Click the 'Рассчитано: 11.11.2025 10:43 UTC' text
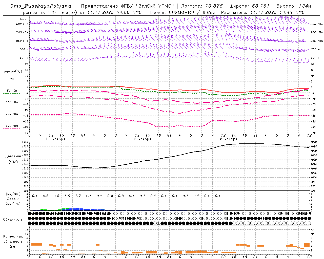Image resolution: width=324 pixels, height=259 pixels. click(263, 12)
